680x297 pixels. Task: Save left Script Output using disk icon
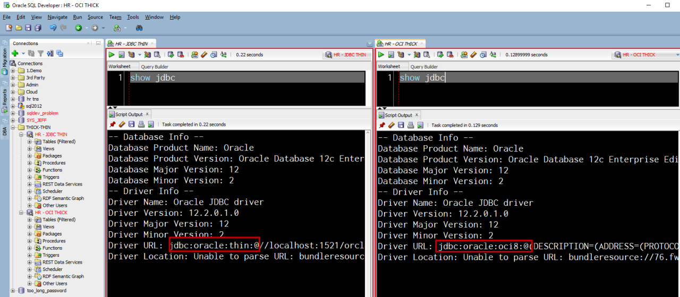coord(131,125)
